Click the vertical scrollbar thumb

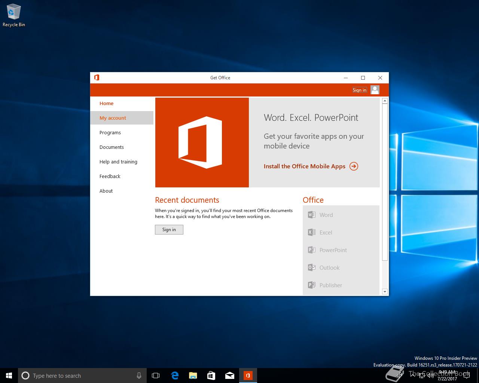(x=385, y=182)
